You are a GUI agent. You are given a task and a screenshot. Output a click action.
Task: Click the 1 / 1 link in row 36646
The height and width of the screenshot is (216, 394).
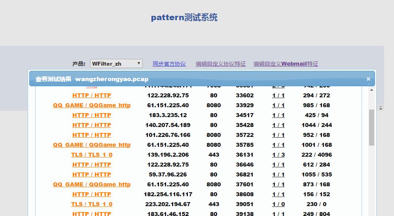(278, 165)
